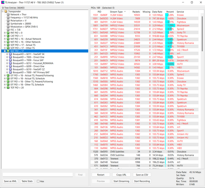Screen dimensions: 205x188
Task: Expand BouquetID 8211 freeSAT SK node
Action: click(x=7, y=54)
